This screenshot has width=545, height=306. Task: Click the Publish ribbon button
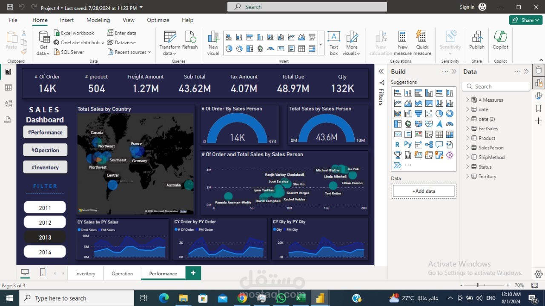coord(477,40)
